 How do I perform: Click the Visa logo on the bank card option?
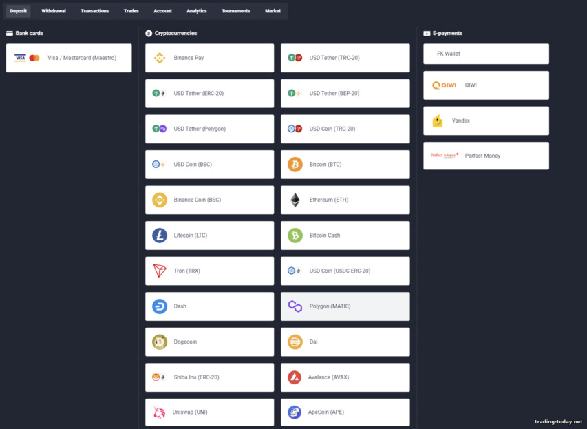point(21,58)
